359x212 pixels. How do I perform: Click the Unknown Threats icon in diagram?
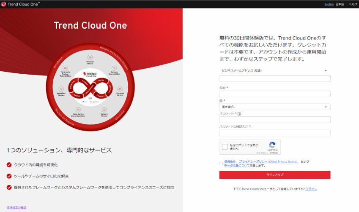[x=90, y=57]
